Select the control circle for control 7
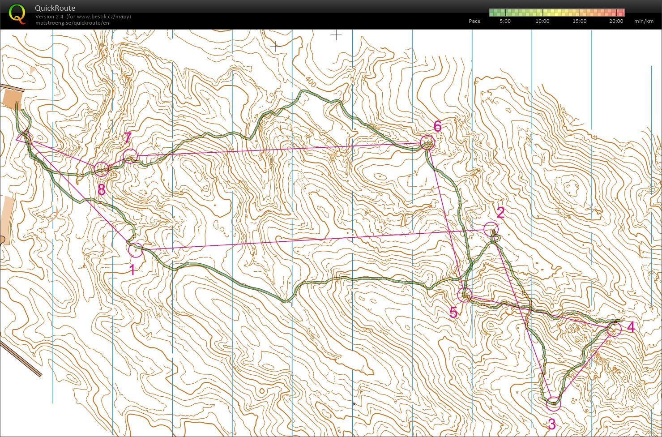662x437 pixels. [130, 156]
